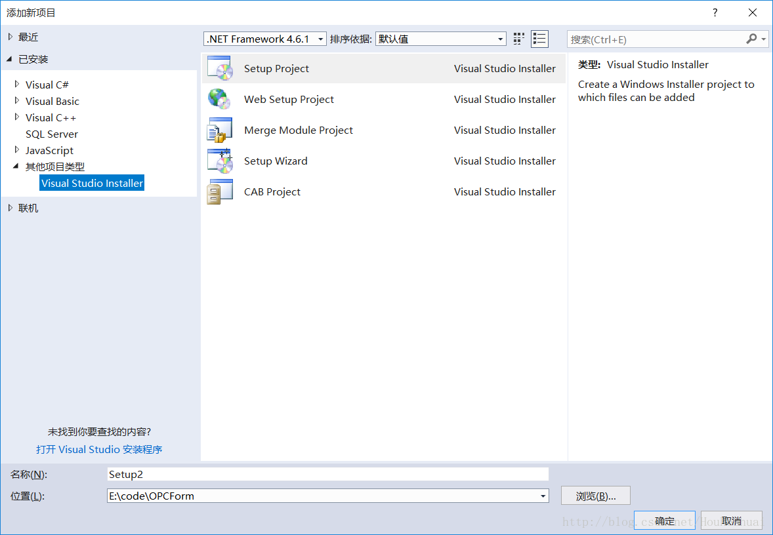Select the 其他项目类型 label
The width and height of the screenshot is (773, 535).
[x=55, y=167]
